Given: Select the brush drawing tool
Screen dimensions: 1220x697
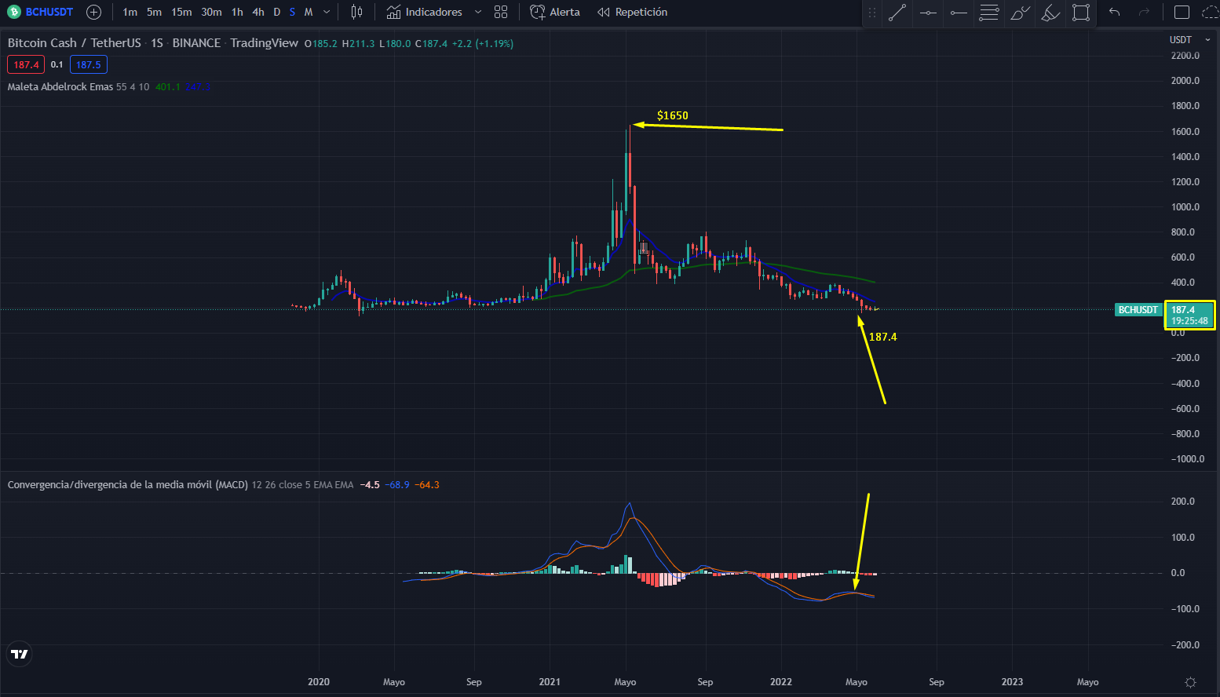Looking at the screenshot, I should [1020, 13].
